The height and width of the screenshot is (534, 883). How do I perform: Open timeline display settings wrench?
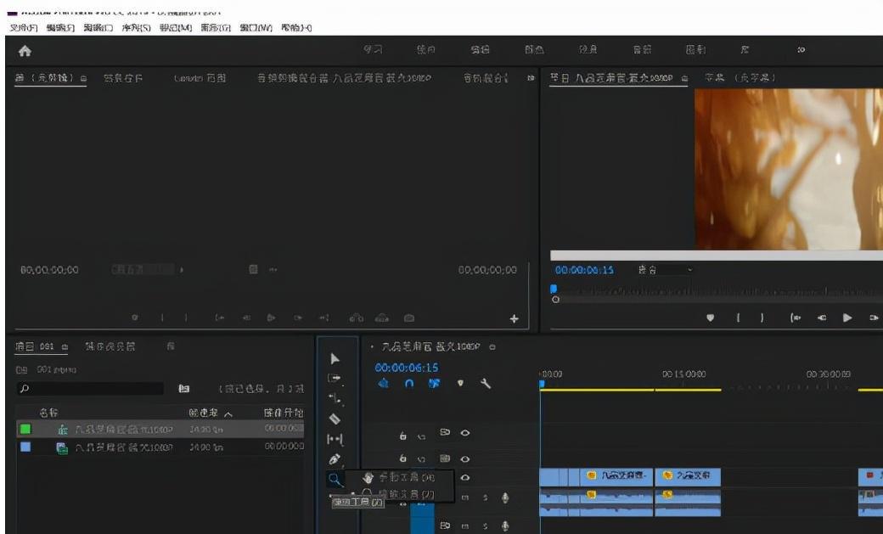tap(486, 384)
